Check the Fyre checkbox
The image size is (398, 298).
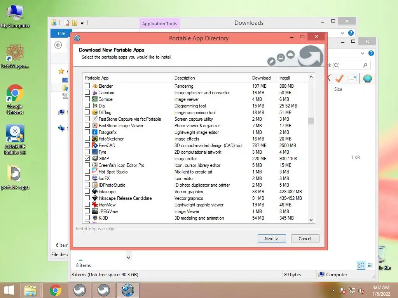87,152
